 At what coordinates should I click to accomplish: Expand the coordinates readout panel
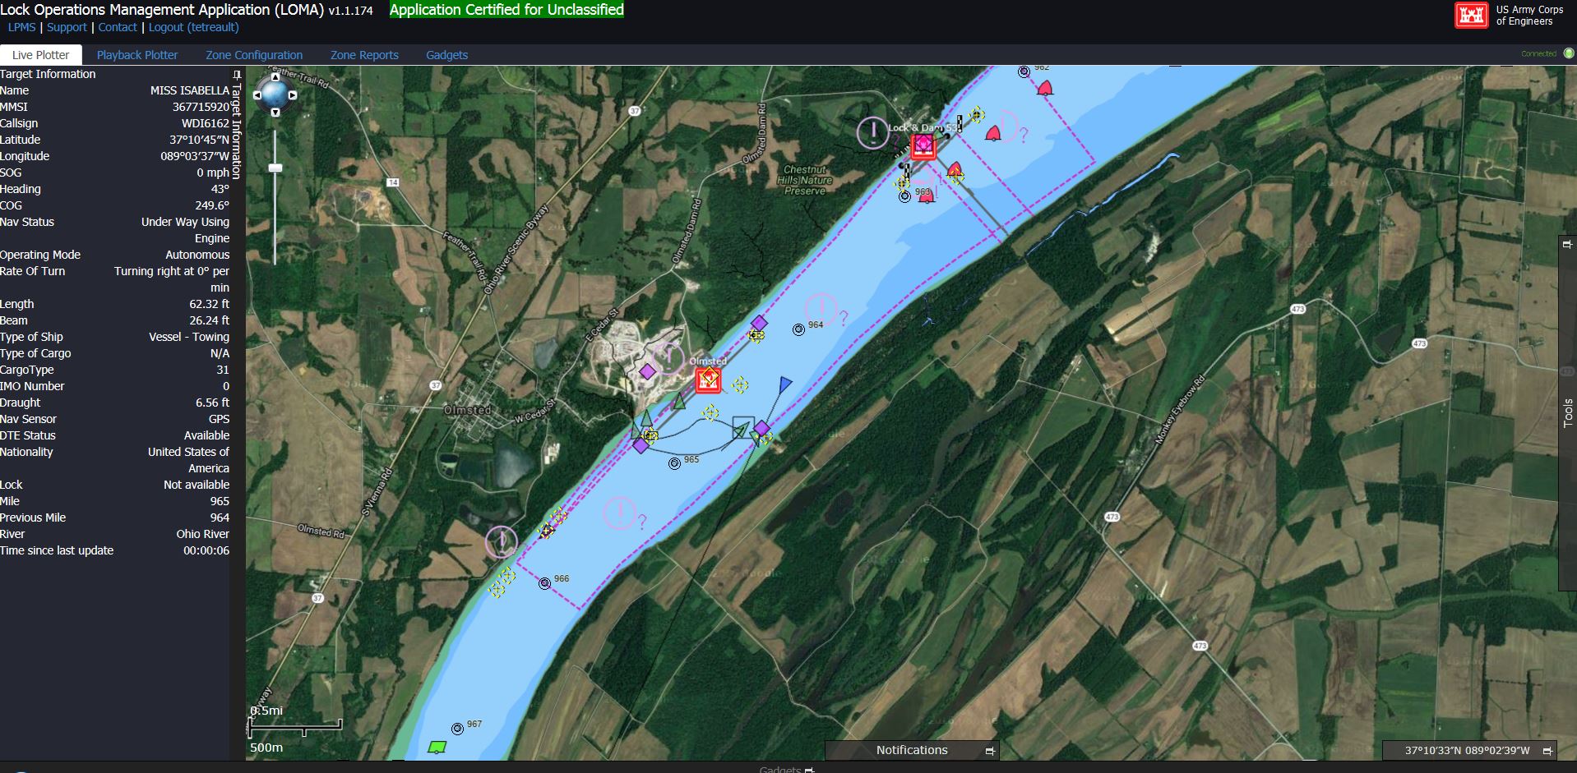pos(1547,751)
